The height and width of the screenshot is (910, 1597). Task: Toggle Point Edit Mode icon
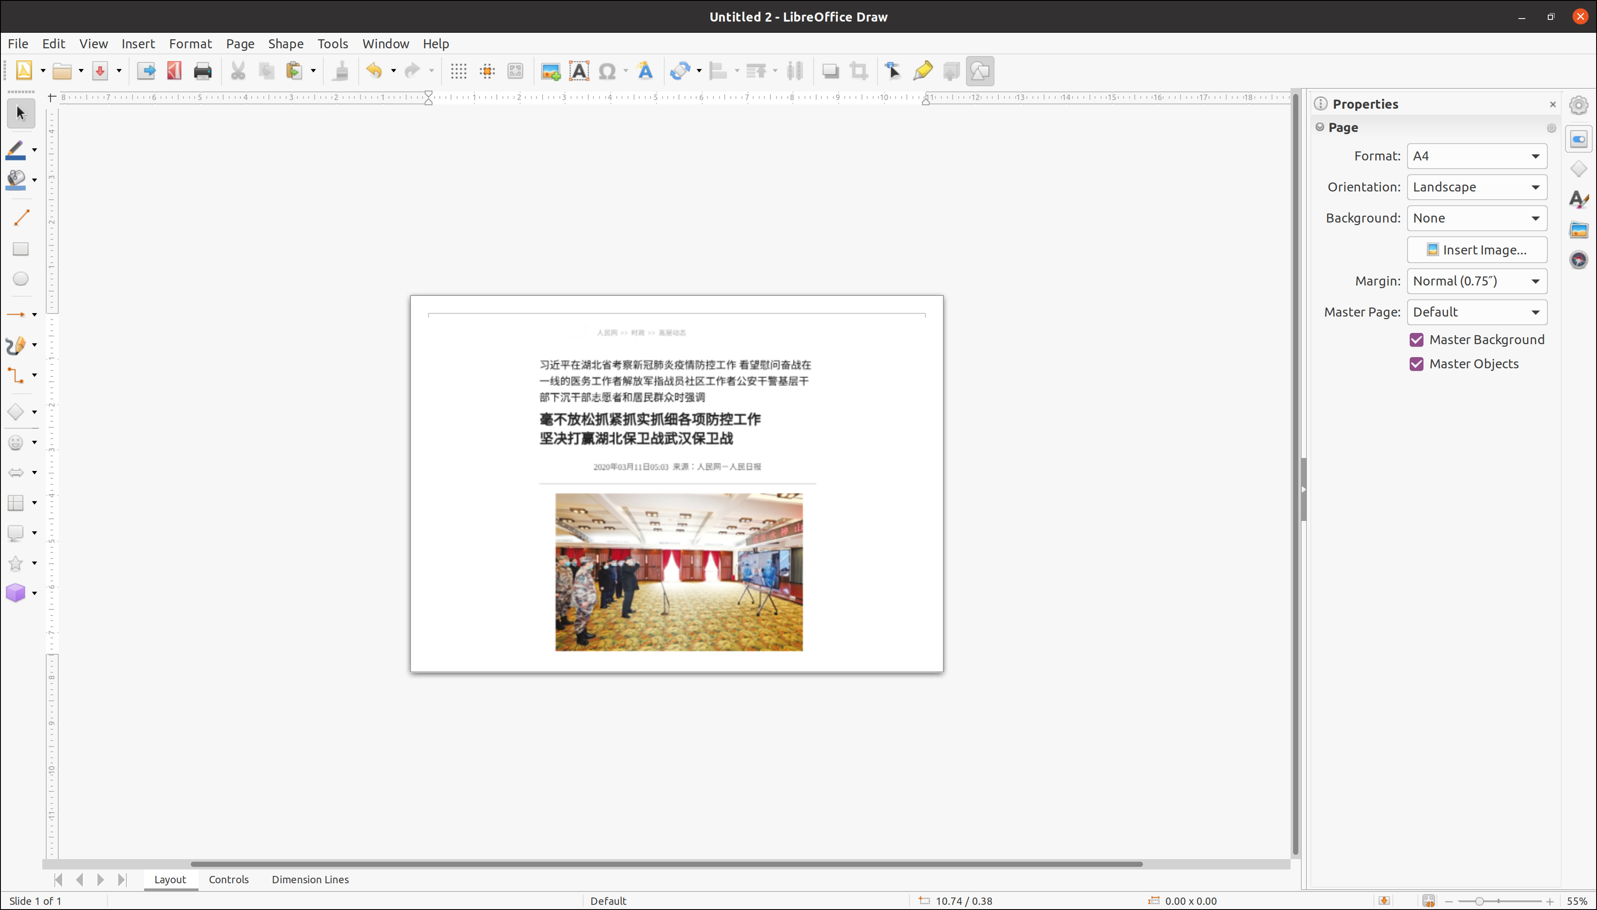coord(893,71)
